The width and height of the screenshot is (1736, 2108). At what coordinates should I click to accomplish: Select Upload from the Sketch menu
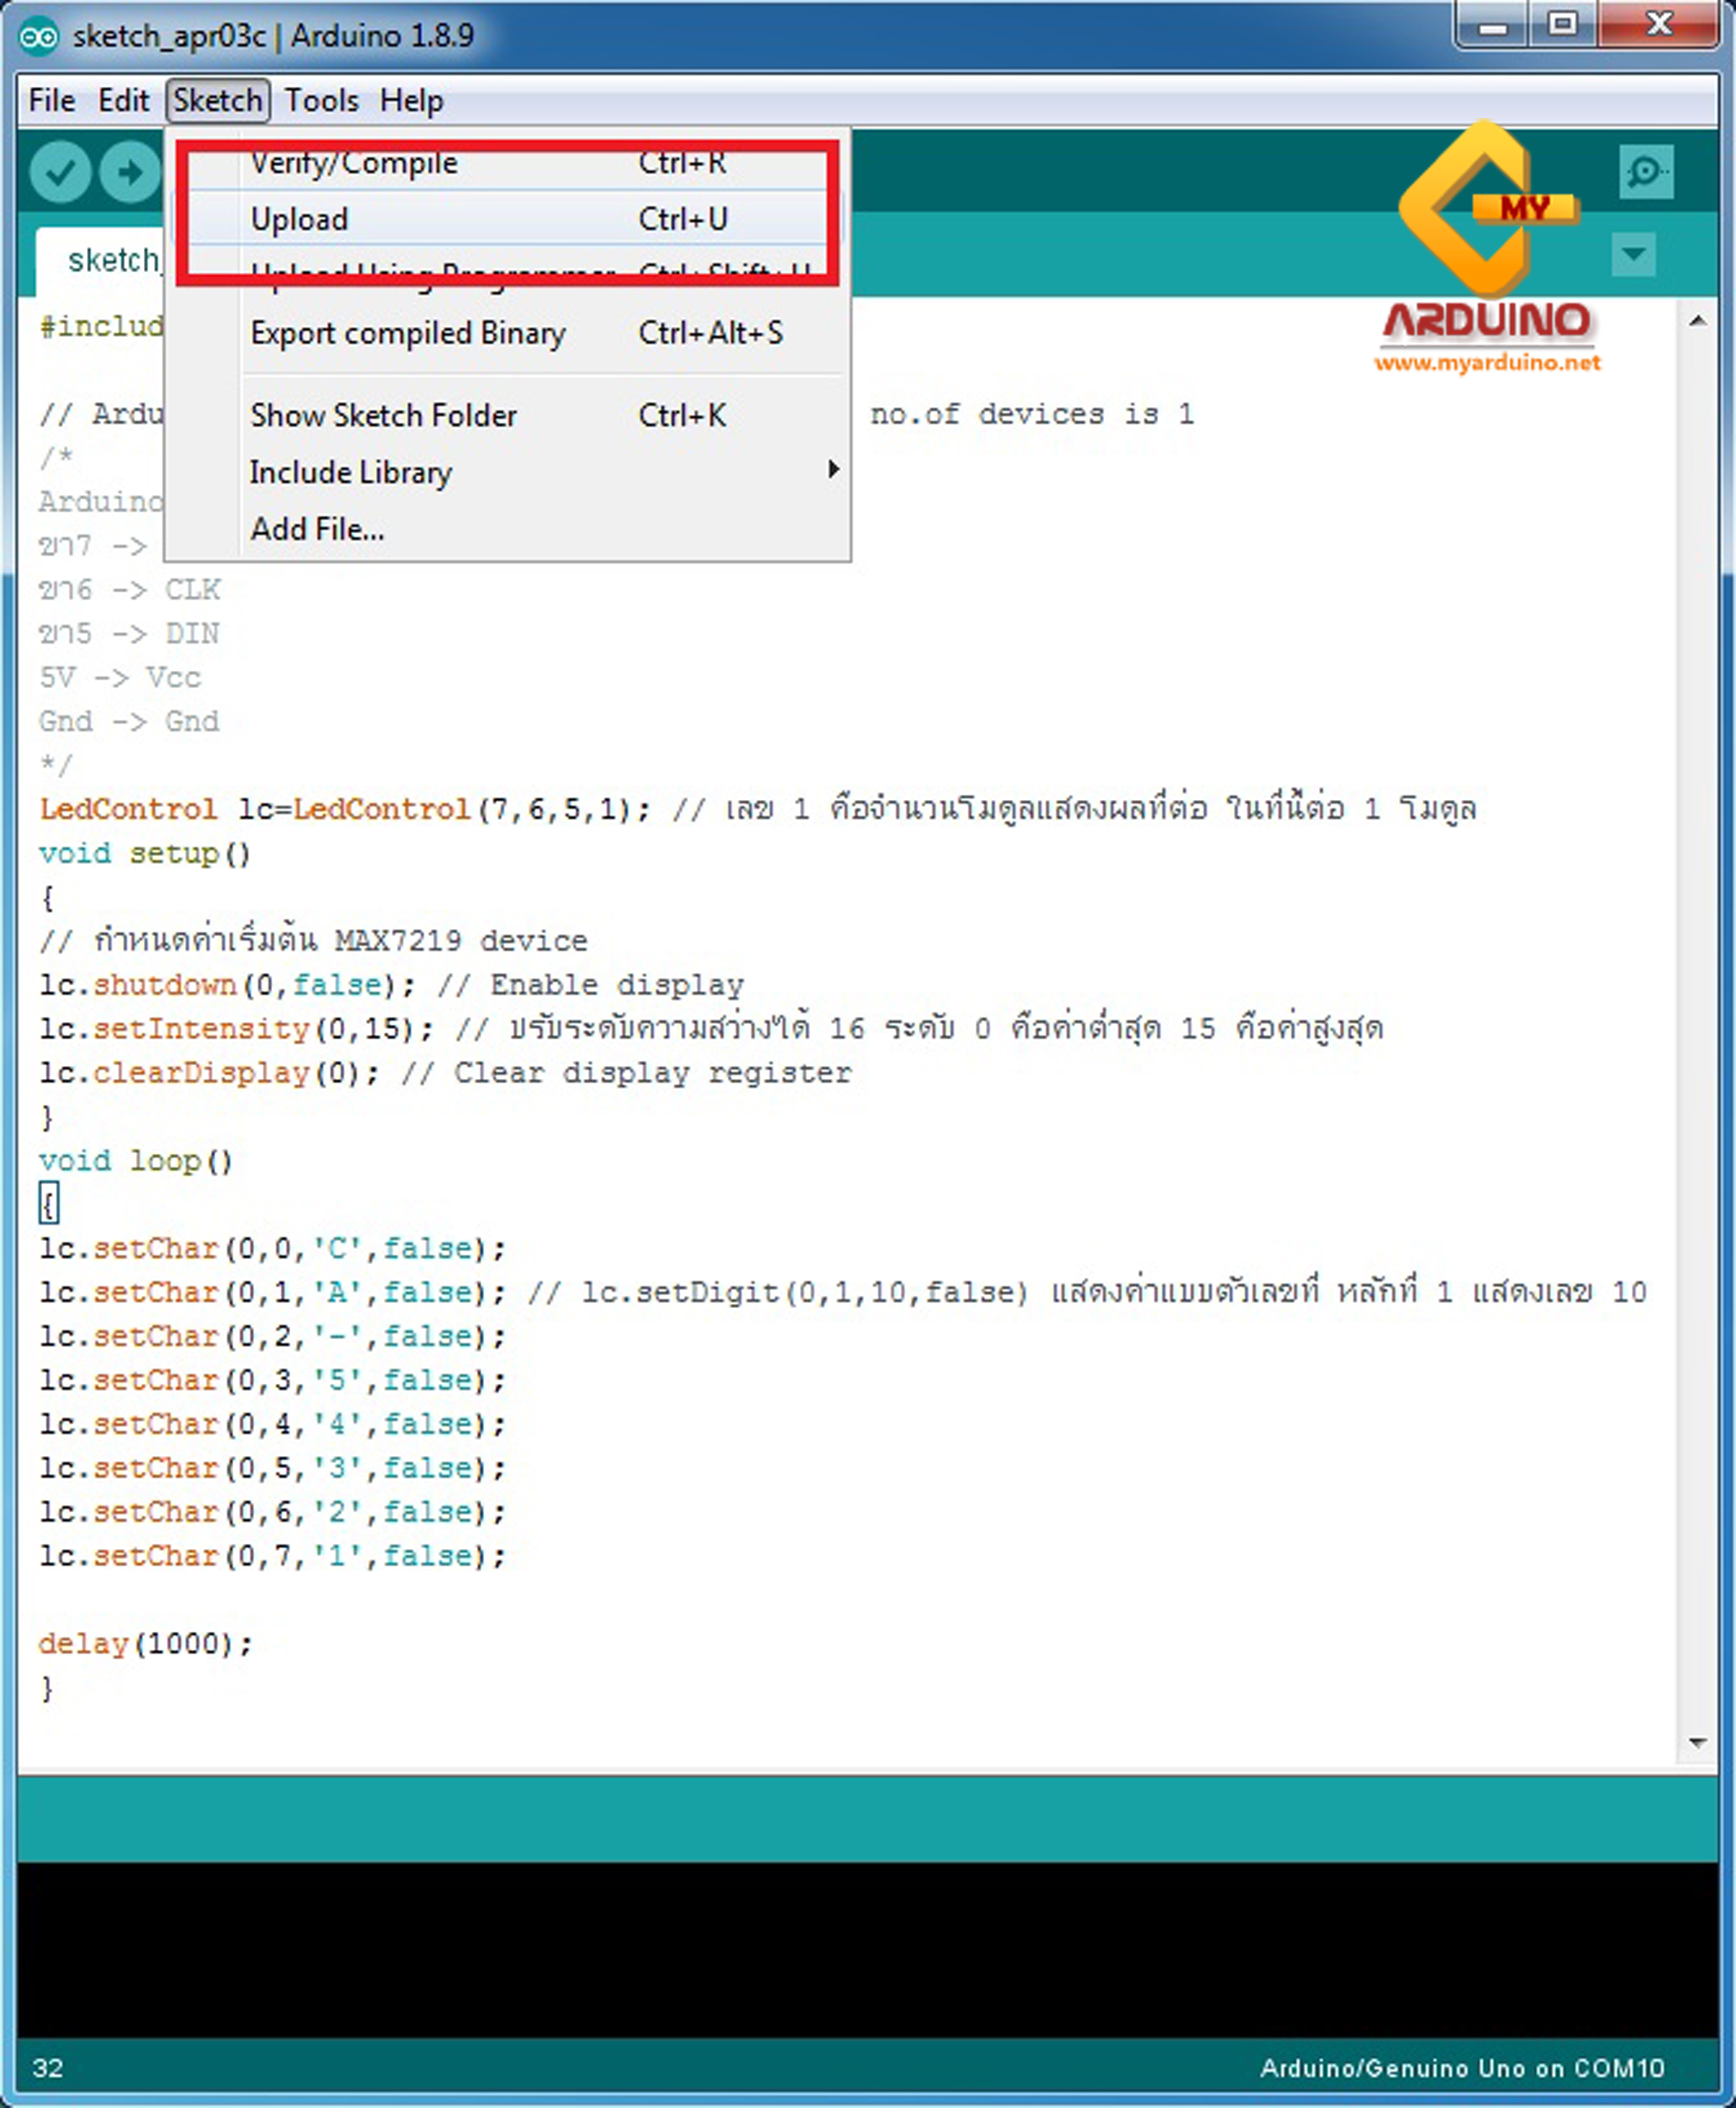[299, 218]
